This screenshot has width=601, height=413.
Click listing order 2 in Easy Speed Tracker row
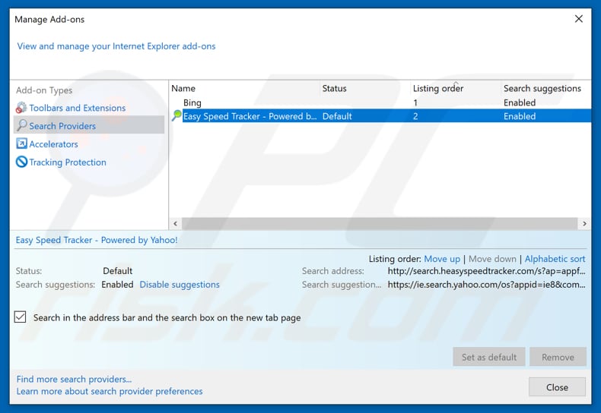[x=415, y=116]
